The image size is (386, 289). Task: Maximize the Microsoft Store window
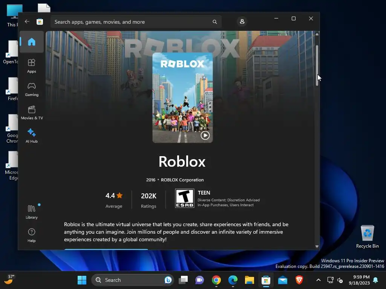click(293, 18)
